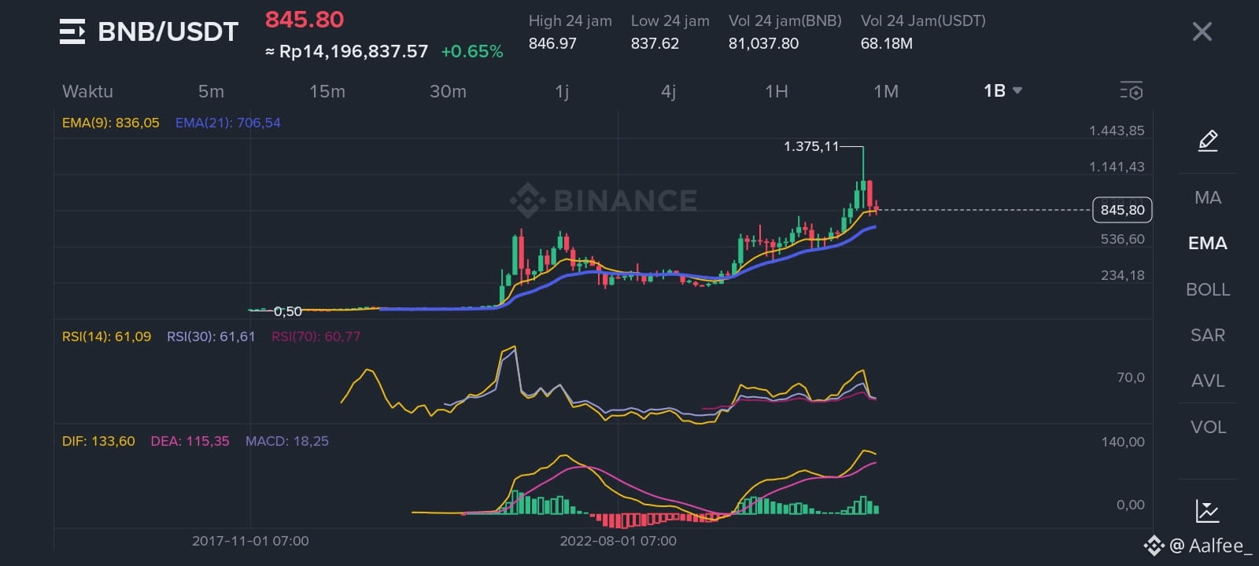Tap the MACD 140,00 axis level
The image size is (1259, 566).
click(1123, 442)
